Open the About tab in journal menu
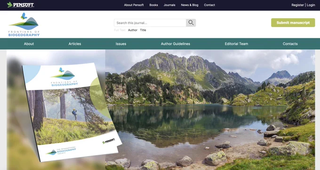This screenshot has height=170, width=320. (29, 44)
